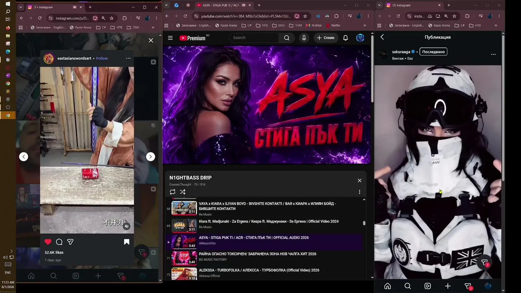Go to next Instagram post arrow

coord(151,157)
